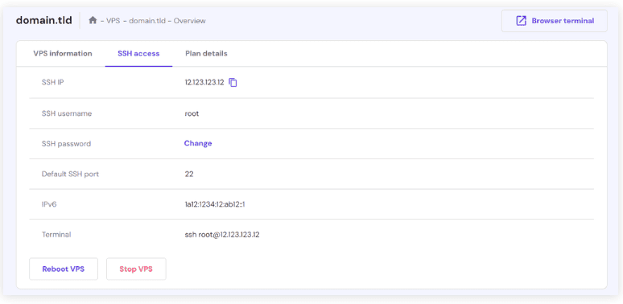Screen dimensions: 623x304
Task: Change the SSH password
Action: 198,143
